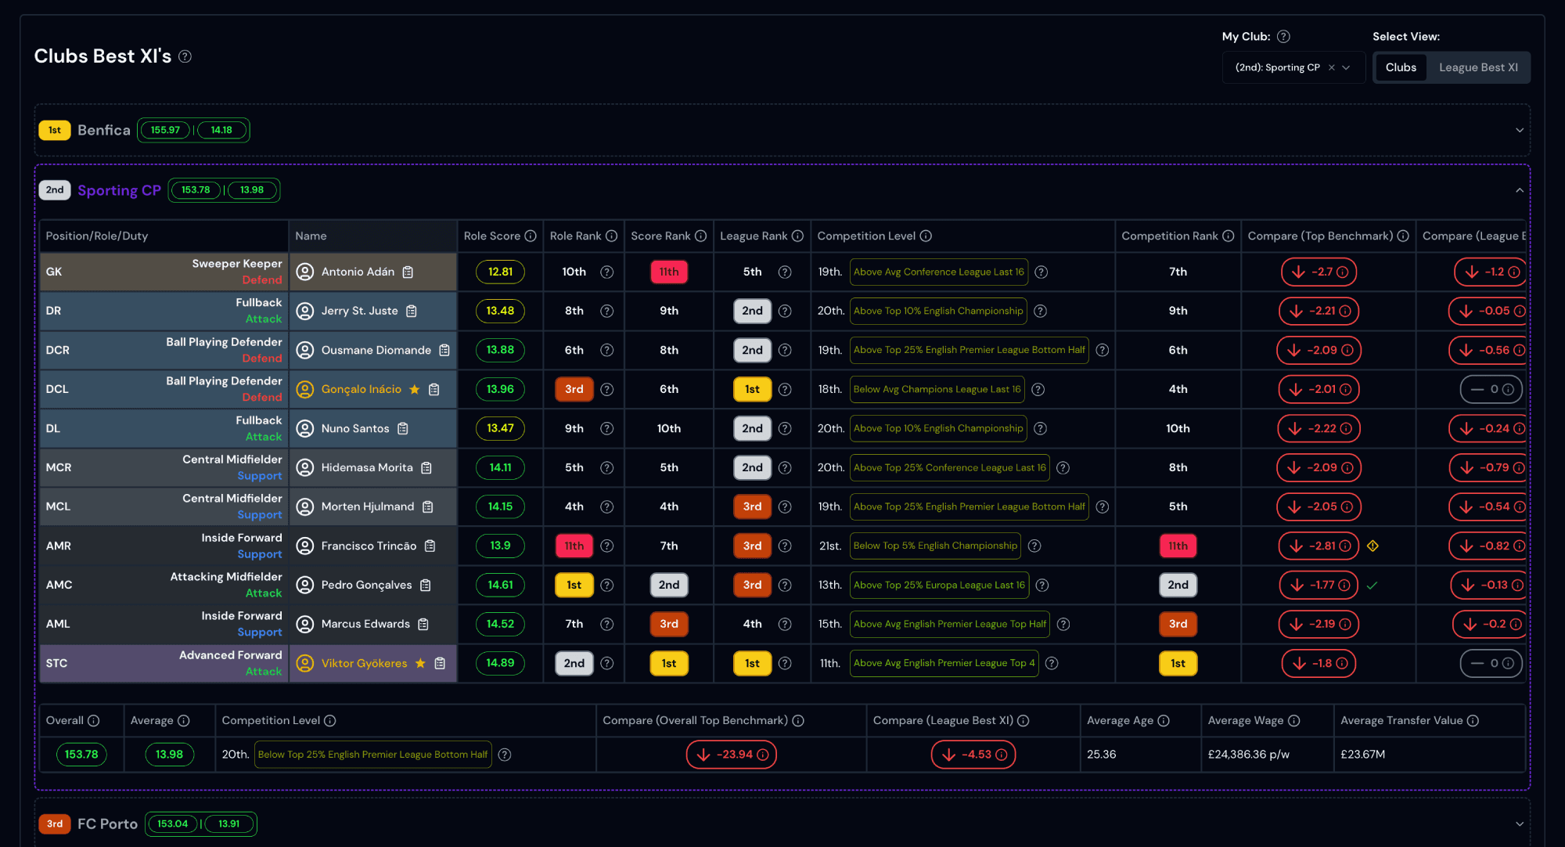Switch to League Best XI view
Image resolution: width=1565 pixels, height=847 pixels.
(1477, 67)
